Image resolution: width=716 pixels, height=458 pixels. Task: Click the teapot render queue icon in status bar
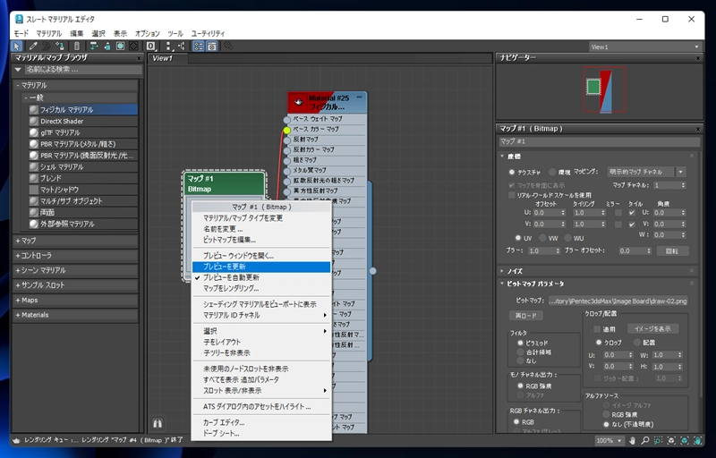point(16,441)
